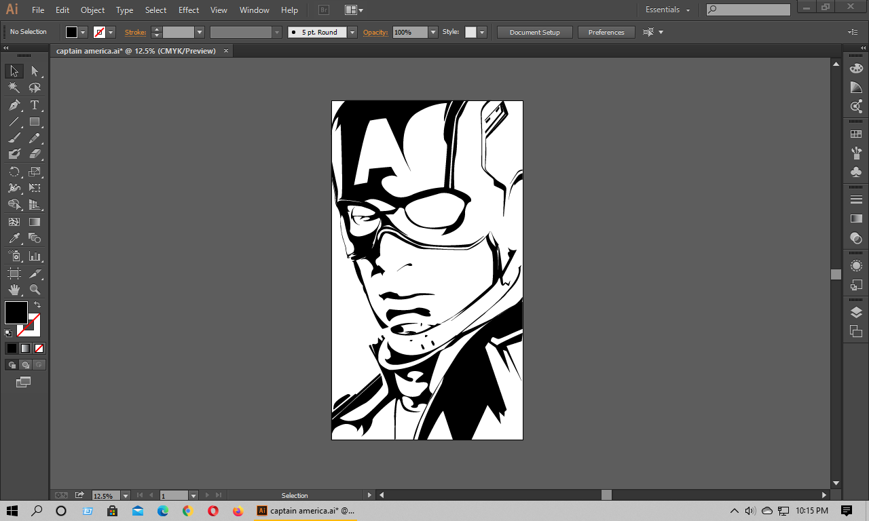This screenshot has height=521, width=869.
Task: Open Essentials workspace switcher
Action: (x=668, y=9)
